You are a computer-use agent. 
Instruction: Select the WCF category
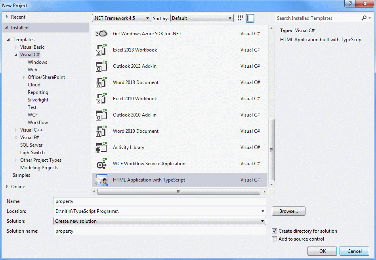coord(32,115)
